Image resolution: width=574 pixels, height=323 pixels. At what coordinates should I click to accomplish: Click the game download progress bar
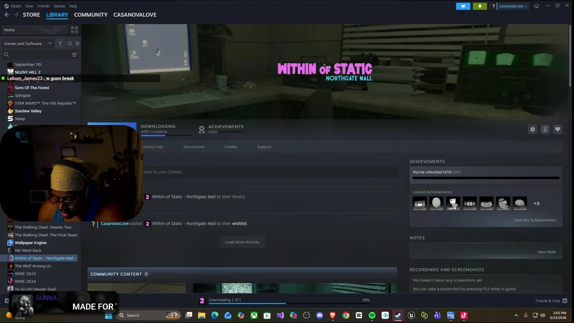166,135
